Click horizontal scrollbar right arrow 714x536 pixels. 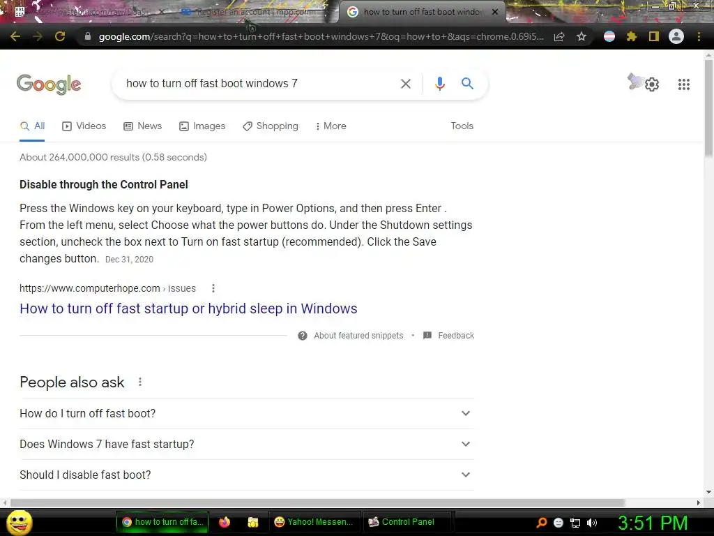pos(699,502)
